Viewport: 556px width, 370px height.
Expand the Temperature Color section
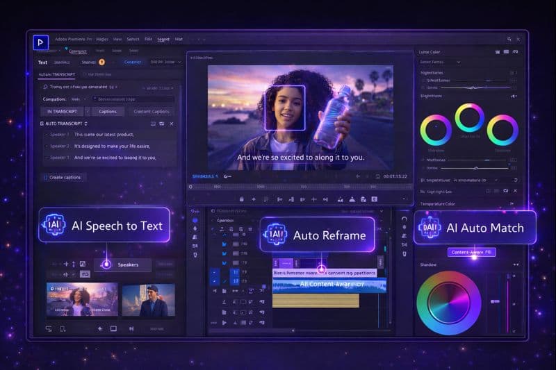[x=512, y=203]
